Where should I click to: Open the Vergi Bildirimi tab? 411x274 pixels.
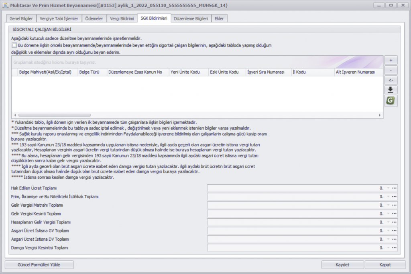[121, 18]
